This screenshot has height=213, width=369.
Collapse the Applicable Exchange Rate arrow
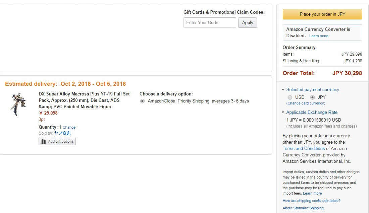point(283,112)
